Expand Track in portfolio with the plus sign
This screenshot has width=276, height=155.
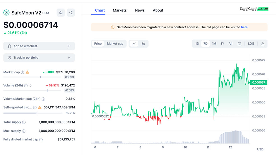point(69,58)
